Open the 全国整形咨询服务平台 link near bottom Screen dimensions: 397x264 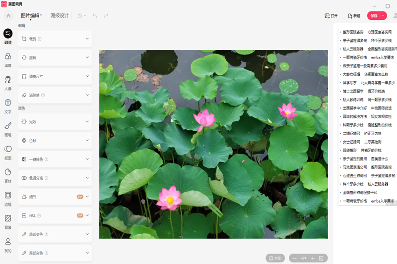pyautogui.click(x=360, y=193)
